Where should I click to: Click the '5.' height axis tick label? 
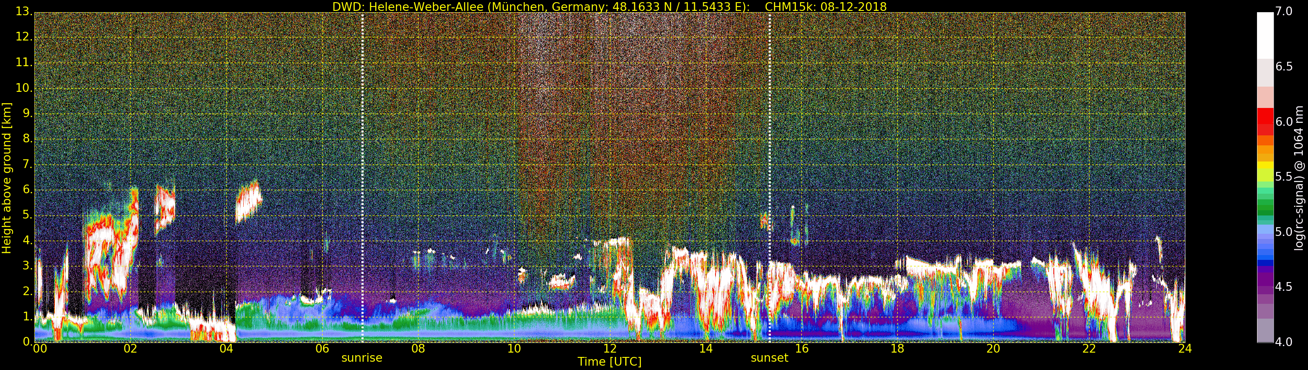(x=27, y=215)
